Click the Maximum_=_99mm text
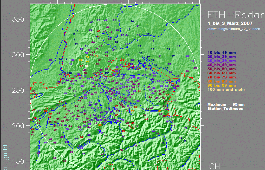The width and height of the screenshot is (265, 170). [226, 105]
